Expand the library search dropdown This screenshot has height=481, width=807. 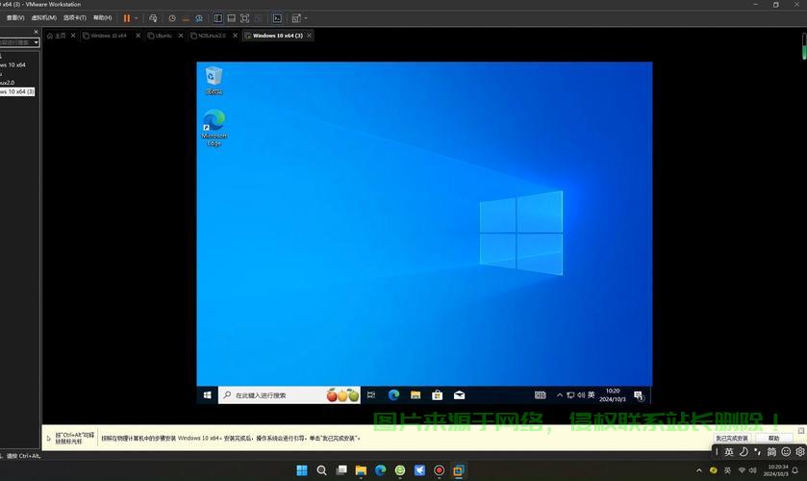(x=37, y=42)
